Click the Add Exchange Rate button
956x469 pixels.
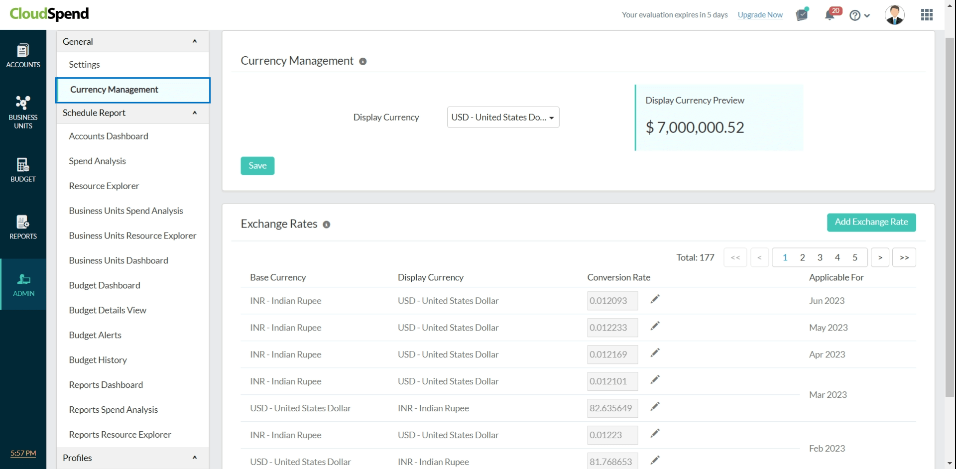871,222
